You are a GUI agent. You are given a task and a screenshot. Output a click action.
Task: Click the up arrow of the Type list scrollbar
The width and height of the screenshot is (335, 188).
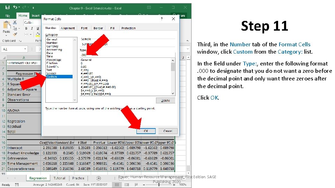(173, 61)
